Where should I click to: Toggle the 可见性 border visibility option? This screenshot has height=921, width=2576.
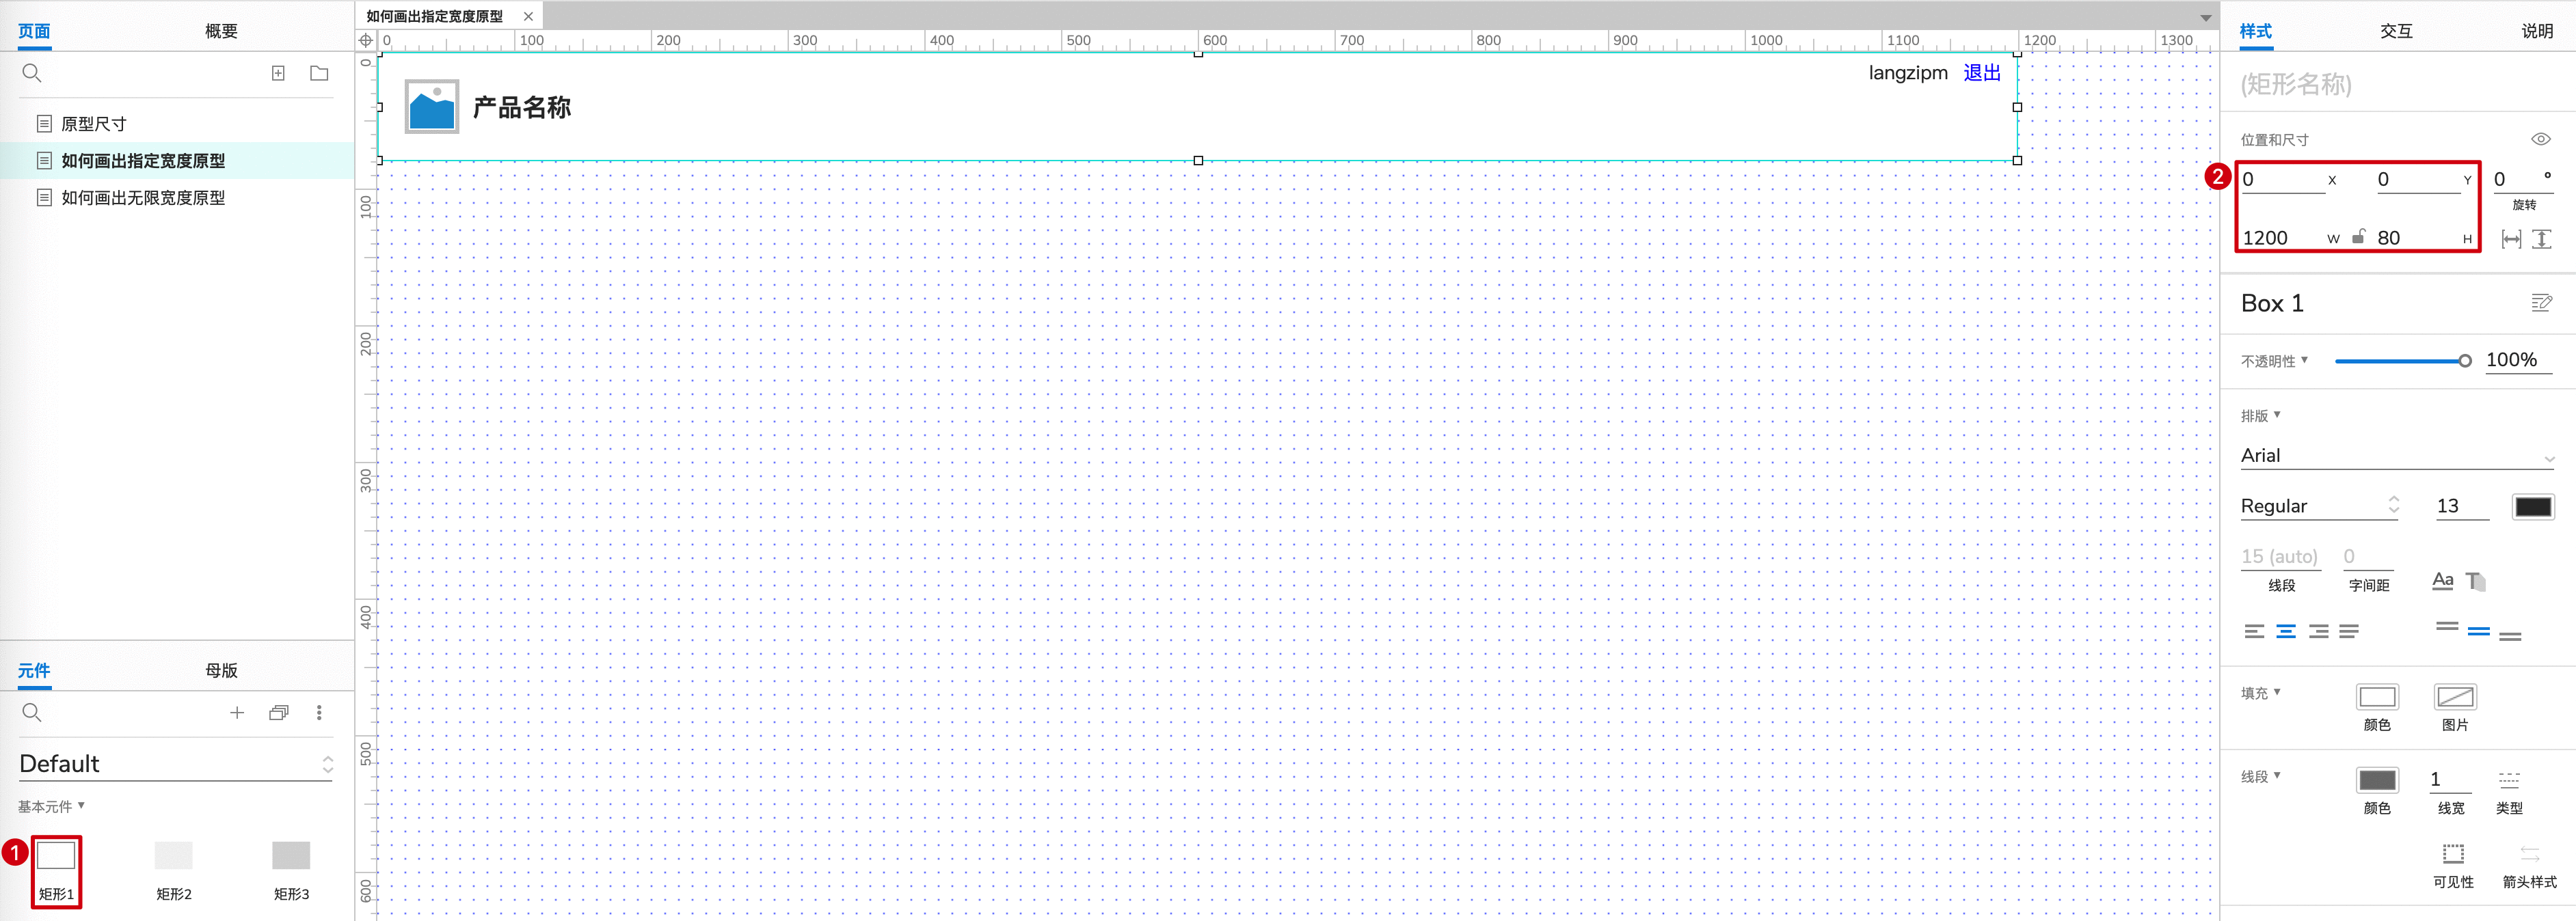(2453, 865)
